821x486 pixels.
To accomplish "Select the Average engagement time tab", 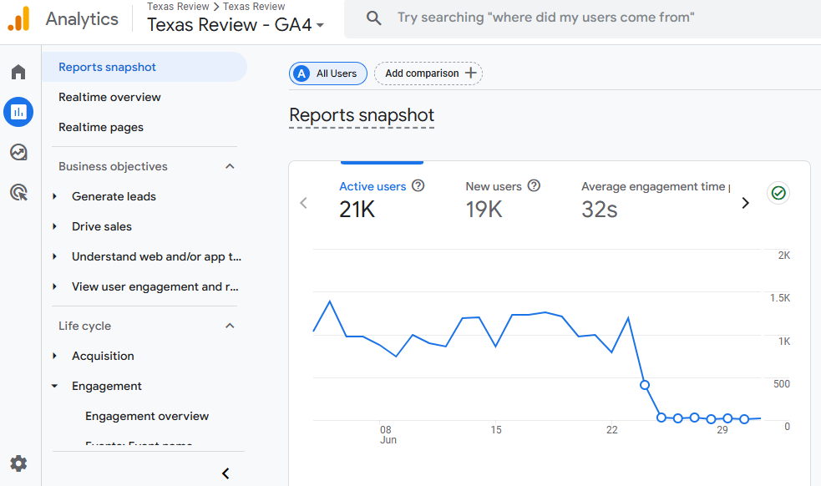I will coord(656,200).
